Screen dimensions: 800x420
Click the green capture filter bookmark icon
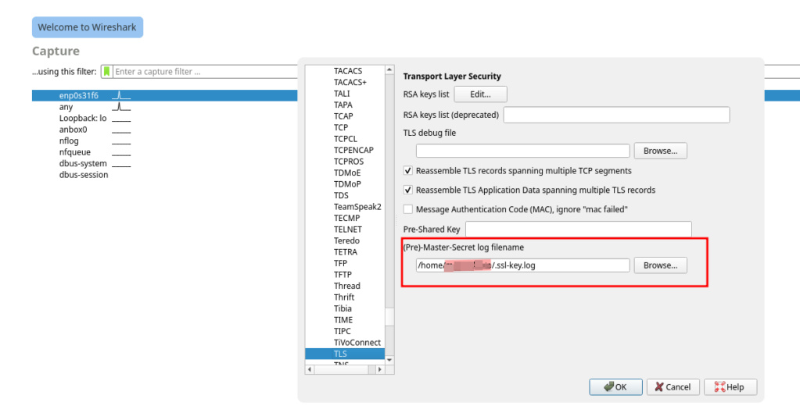[x=106, y=72]
